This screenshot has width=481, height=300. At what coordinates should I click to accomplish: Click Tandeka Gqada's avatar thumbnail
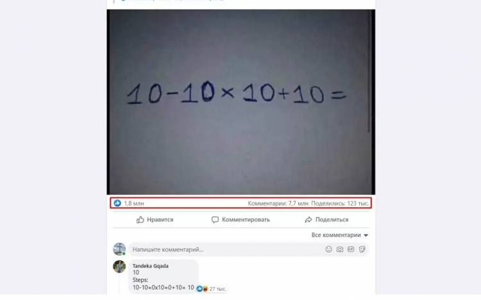[x=119, y=267]
